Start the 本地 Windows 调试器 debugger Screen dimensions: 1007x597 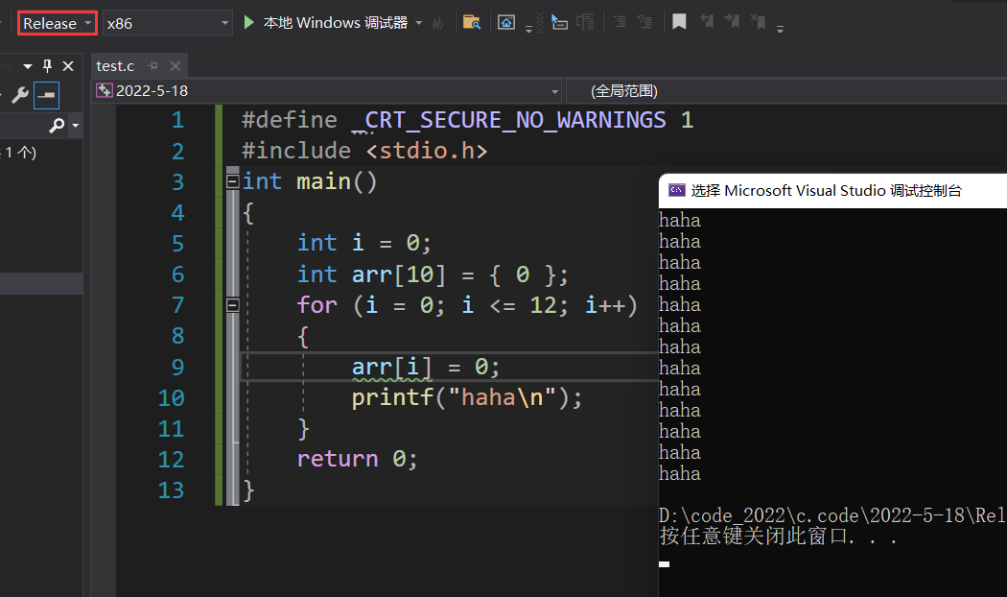(326, 23)
